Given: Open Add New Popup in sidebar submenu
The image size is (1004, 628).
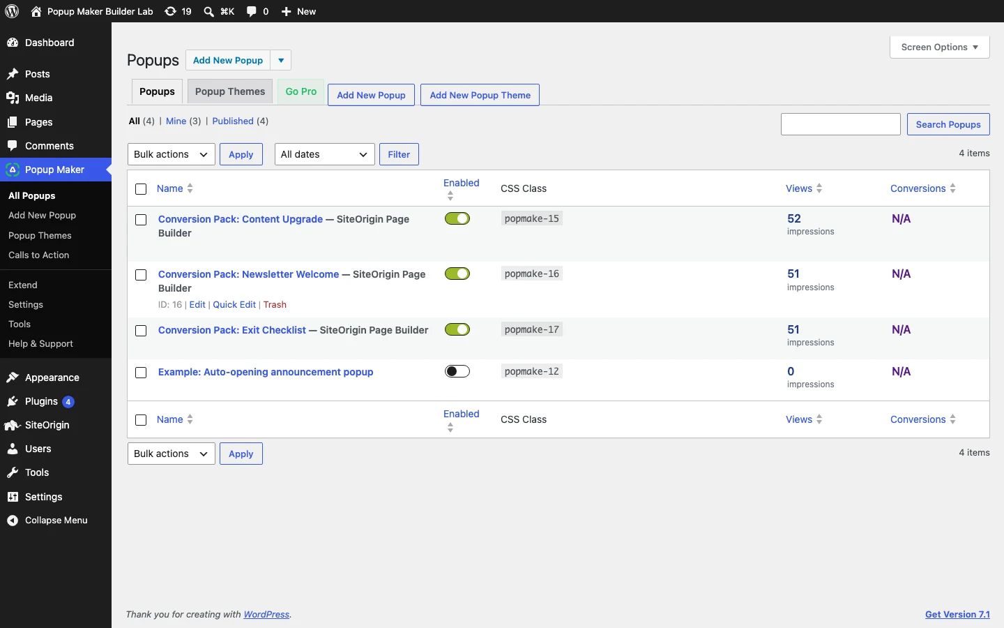Looking at the screenshot, I should (x=43, y=216).
